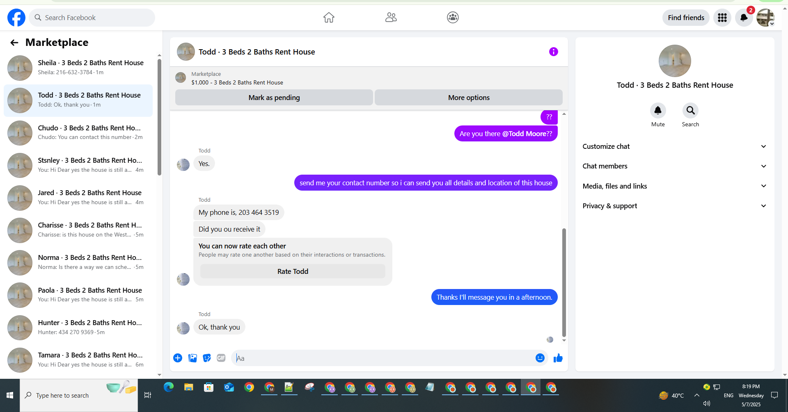Open Windows Start menu

(10, 395)
